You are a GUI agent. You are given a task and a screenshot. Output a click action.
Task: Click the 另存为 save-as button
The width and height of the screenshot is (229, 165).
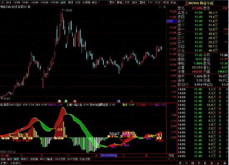(x=24, y=159)
